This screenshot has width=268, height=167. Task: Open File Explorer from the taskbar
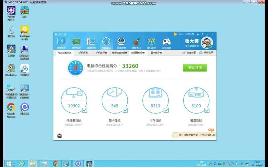[32, 164]
